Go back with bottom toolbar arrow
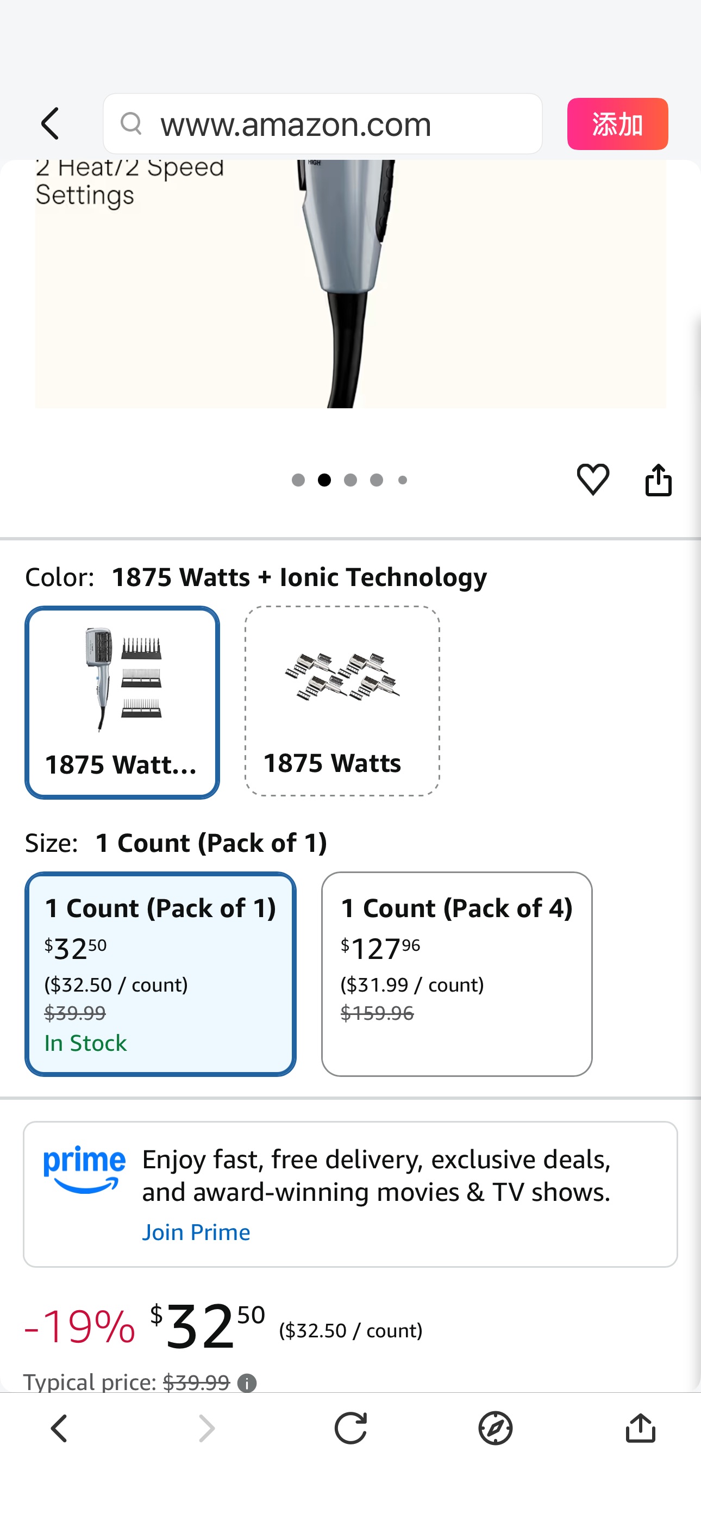The width and height of the screenshot is (701, 1520). 60,1429
